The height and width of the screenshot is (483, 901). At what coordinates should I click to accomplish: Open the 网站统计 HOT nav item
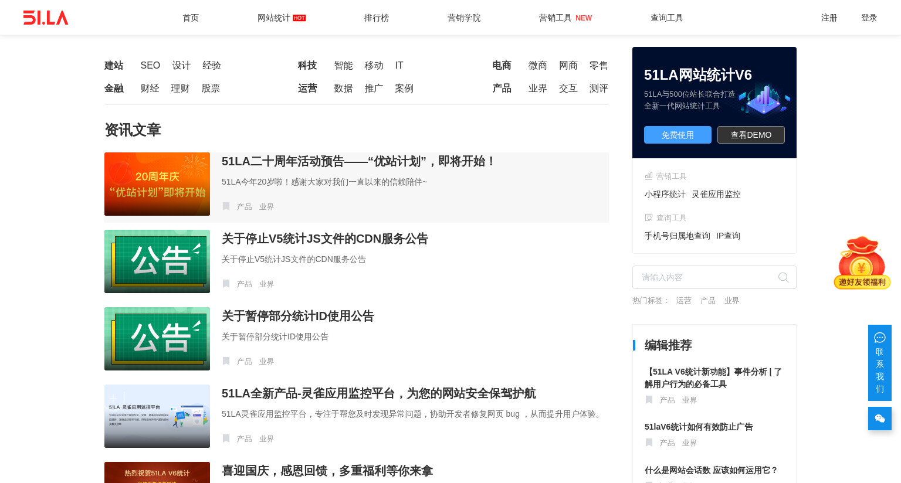pos(282,18)
